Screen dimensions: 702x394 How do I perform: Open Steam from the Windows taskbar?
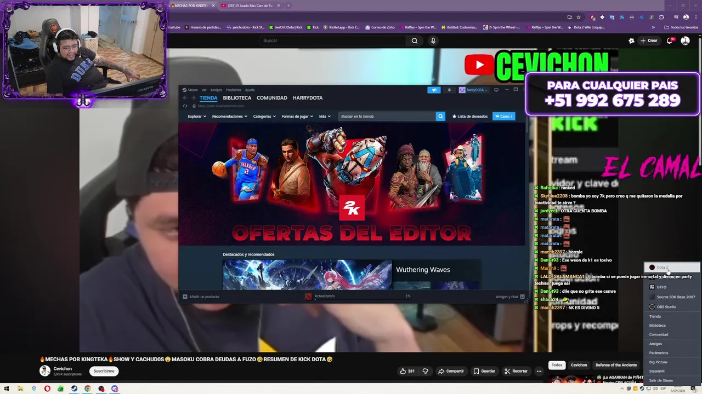(74, 389)
